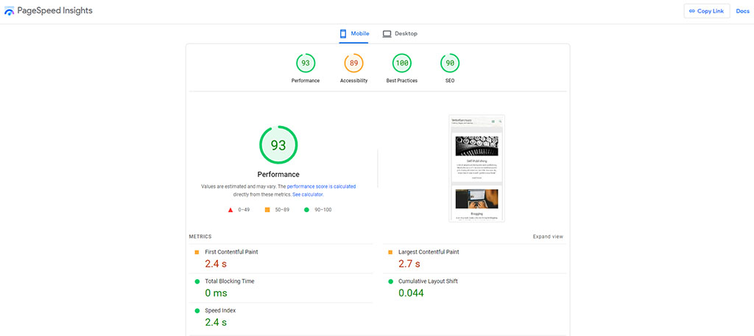Click the 90 SEO score gauge
The image size is (754, 336).
tap(450, 63)
